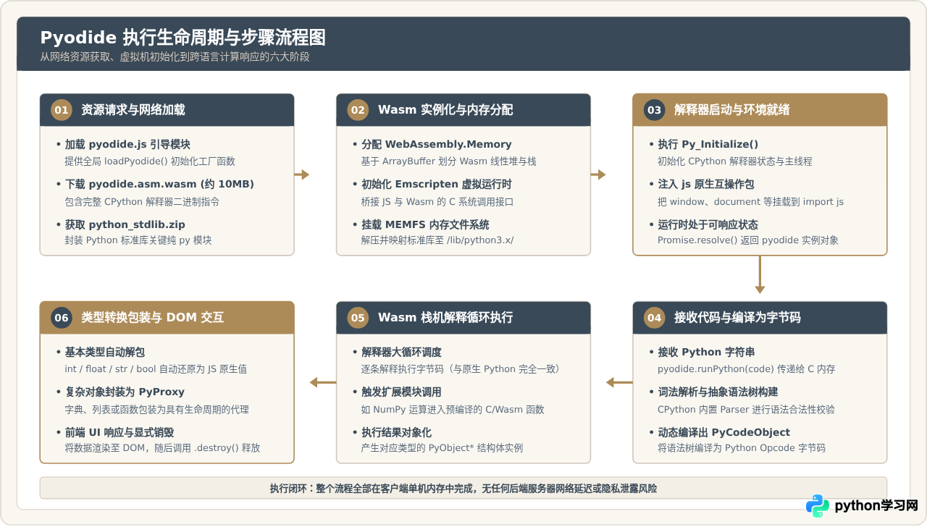Viewport: 927px width, 527px height.
Task: Click the line '基于 ArrayBuffer 划分 Wasm 线性堆与栈'
Action: [449, 161]
